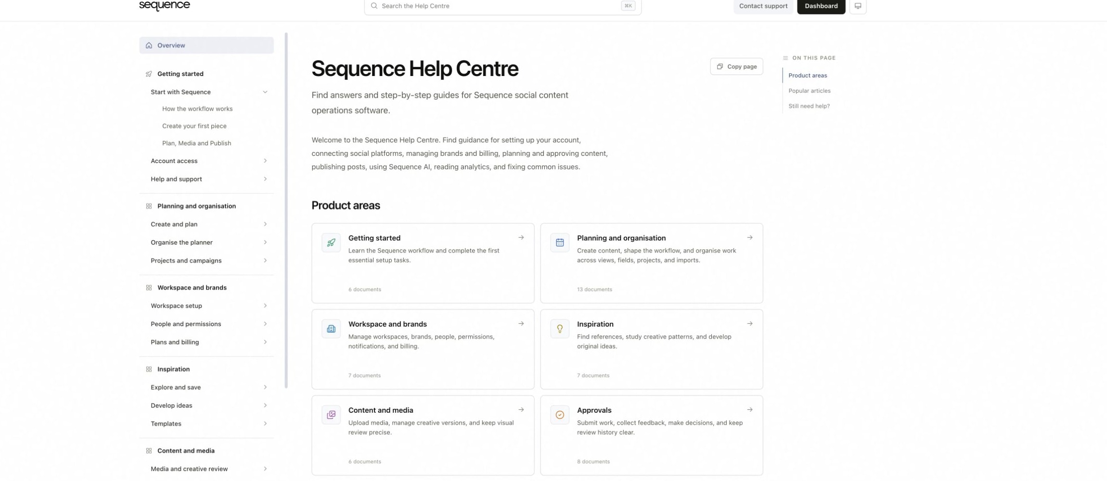1107x481 pixels.
Task: Click the Inspiration sidebar grid icon
Action: click(149, 369)
